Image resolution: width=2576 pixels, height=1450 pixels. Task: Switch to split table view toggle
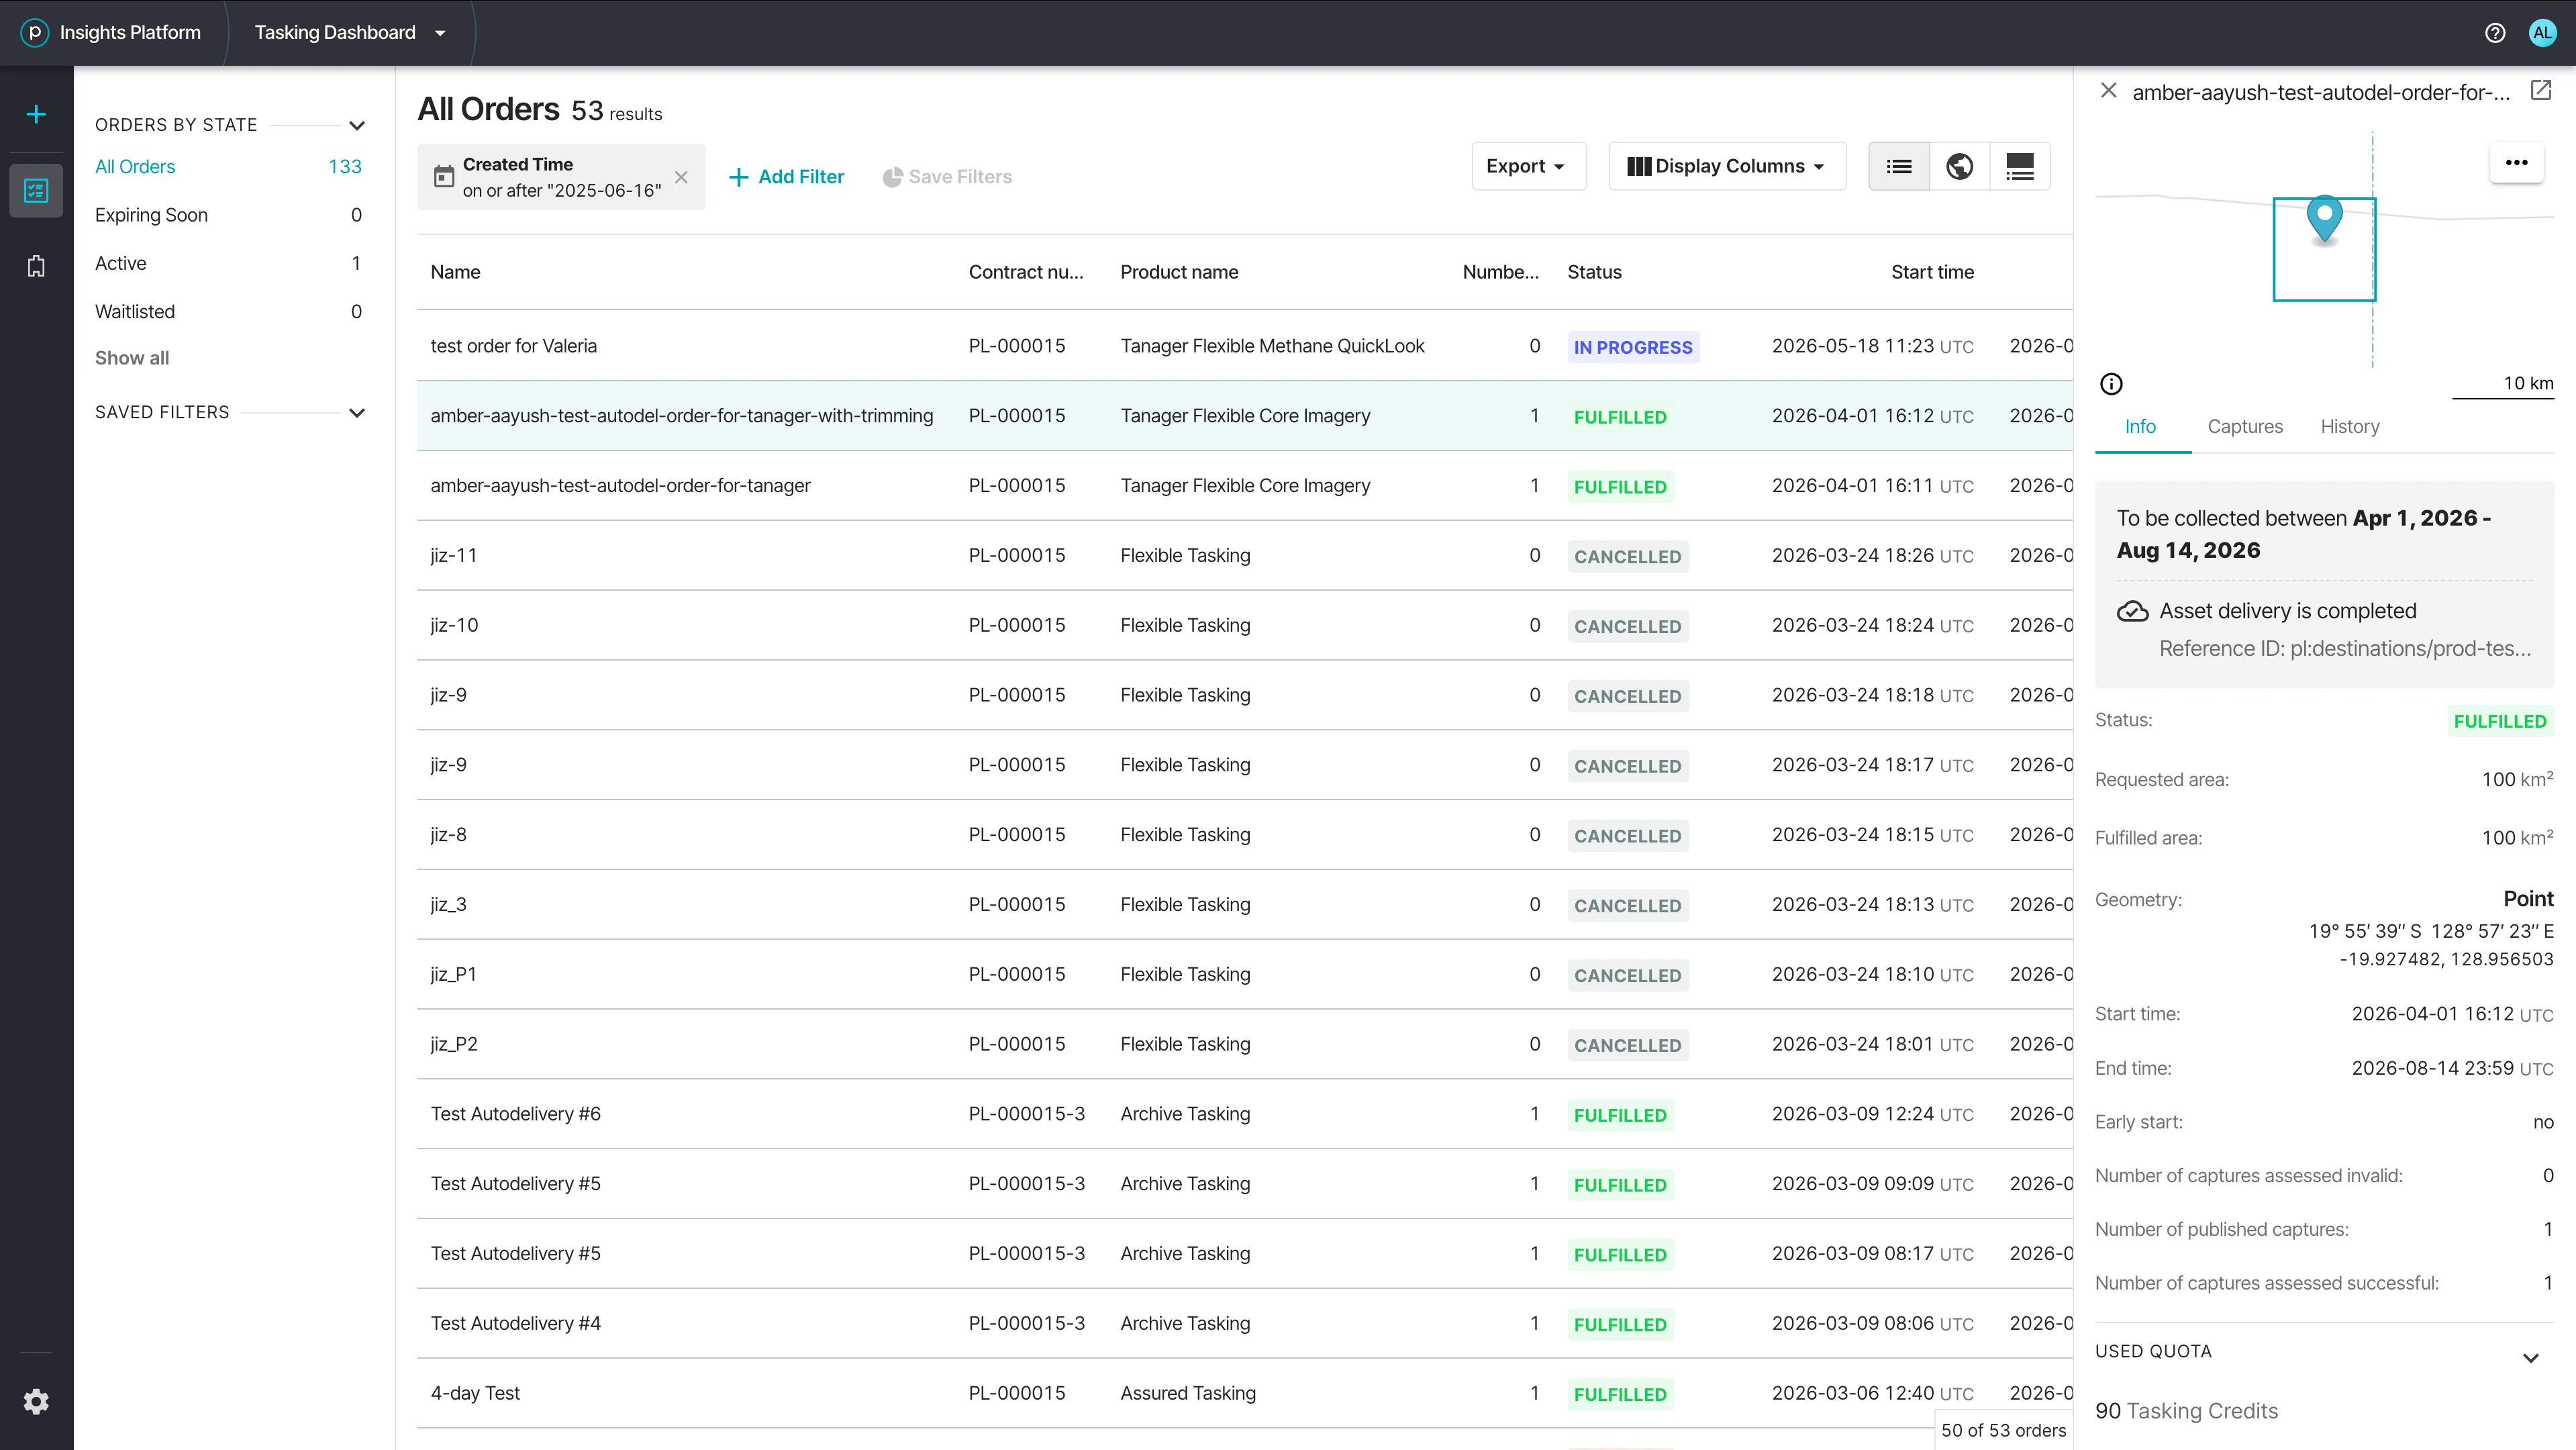tap(2020, 167)
